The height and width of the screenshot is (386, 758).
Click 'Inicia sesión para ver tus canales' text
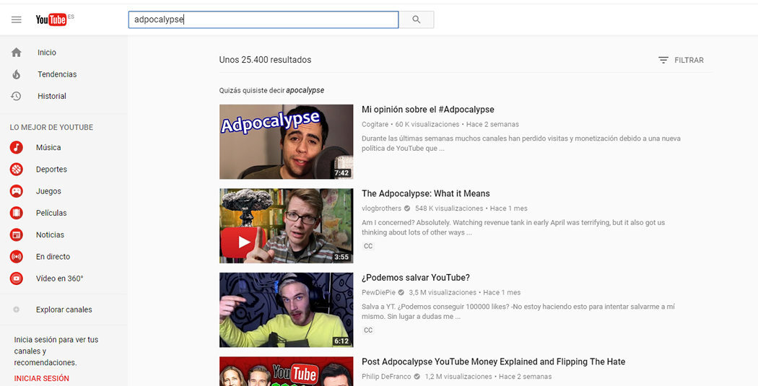coord(56,351)
